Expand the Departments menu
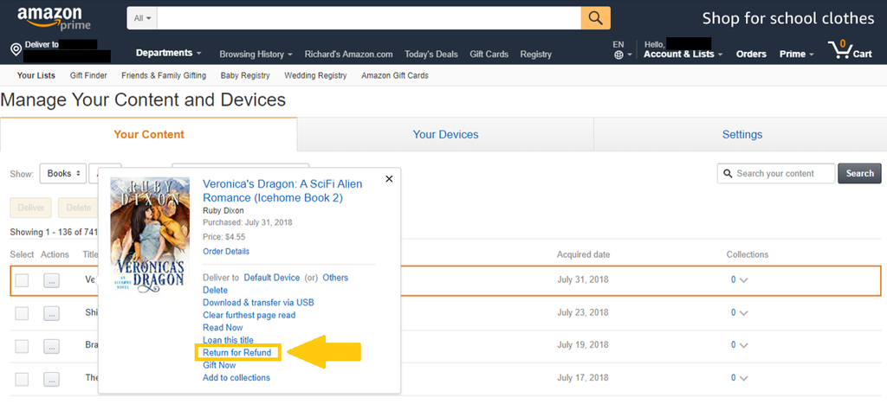This screenshot has width=887, height=404. tap(169, 53)
